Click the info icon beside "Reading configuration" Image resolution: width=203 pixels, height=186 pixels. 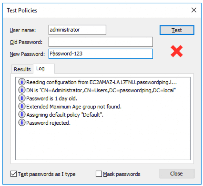22,82
